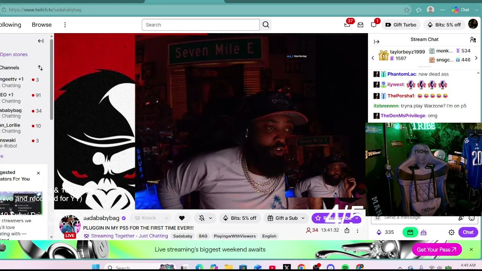Open the inbox envelope icon
The width and height of the screenshot is (482, 271).
(360, 25)
